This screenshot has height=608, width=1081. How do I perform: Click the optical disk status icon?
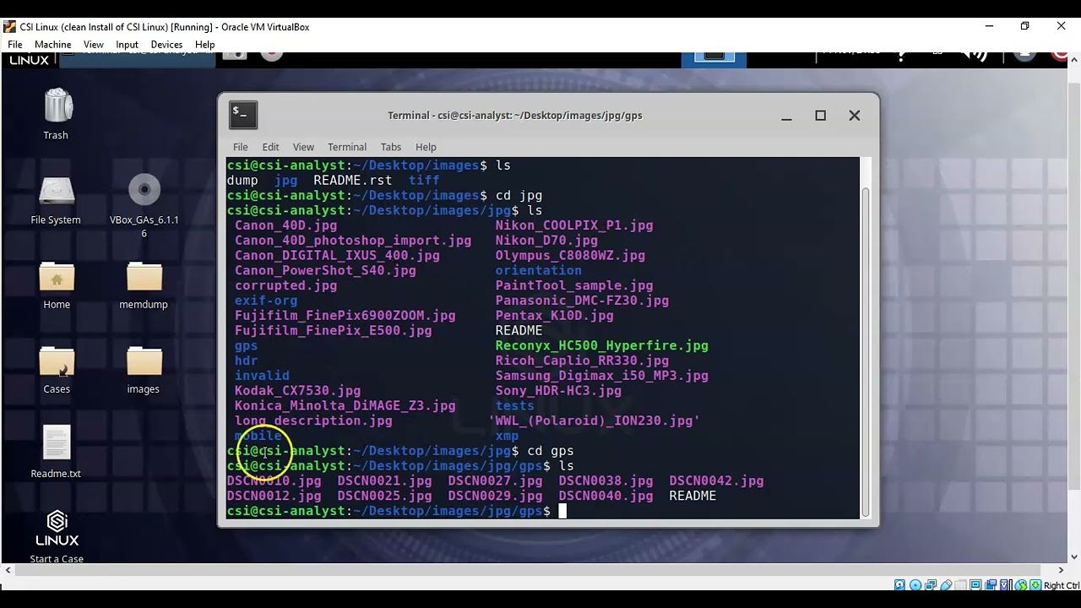point(915,585)
